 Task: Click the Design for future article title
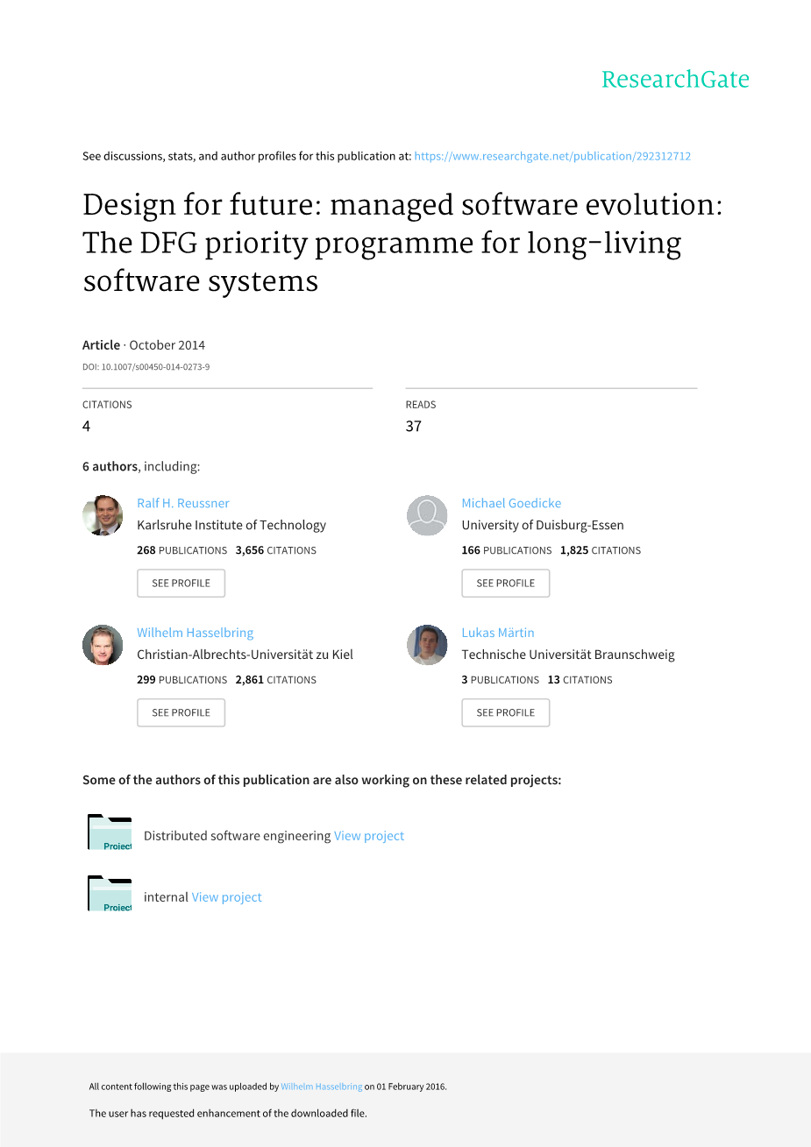402,243
